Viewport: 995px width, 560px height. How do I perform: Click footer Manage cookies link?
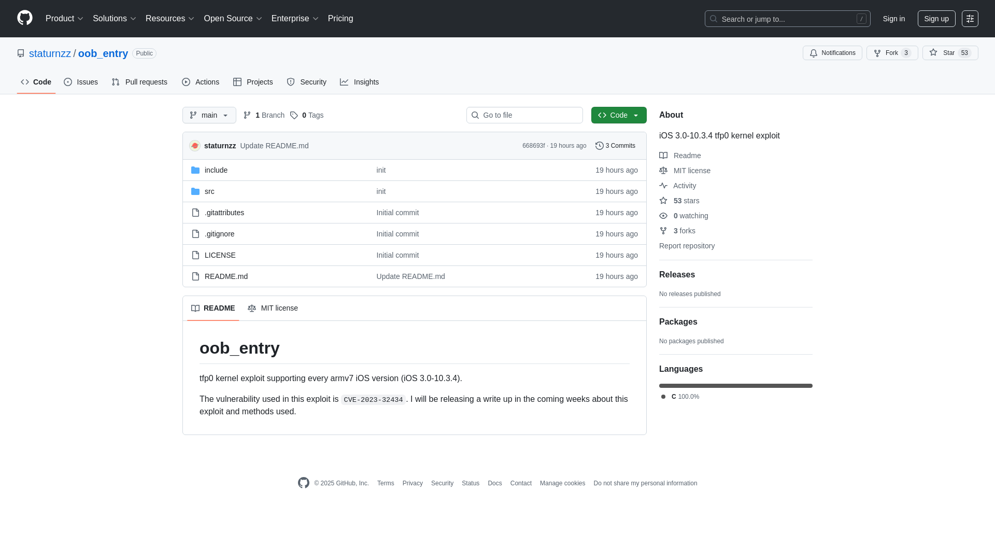[x=562, y=483]
